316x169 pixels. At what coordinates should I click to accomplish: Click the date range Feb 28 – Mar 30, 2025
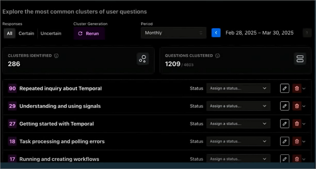coord(260,33)
